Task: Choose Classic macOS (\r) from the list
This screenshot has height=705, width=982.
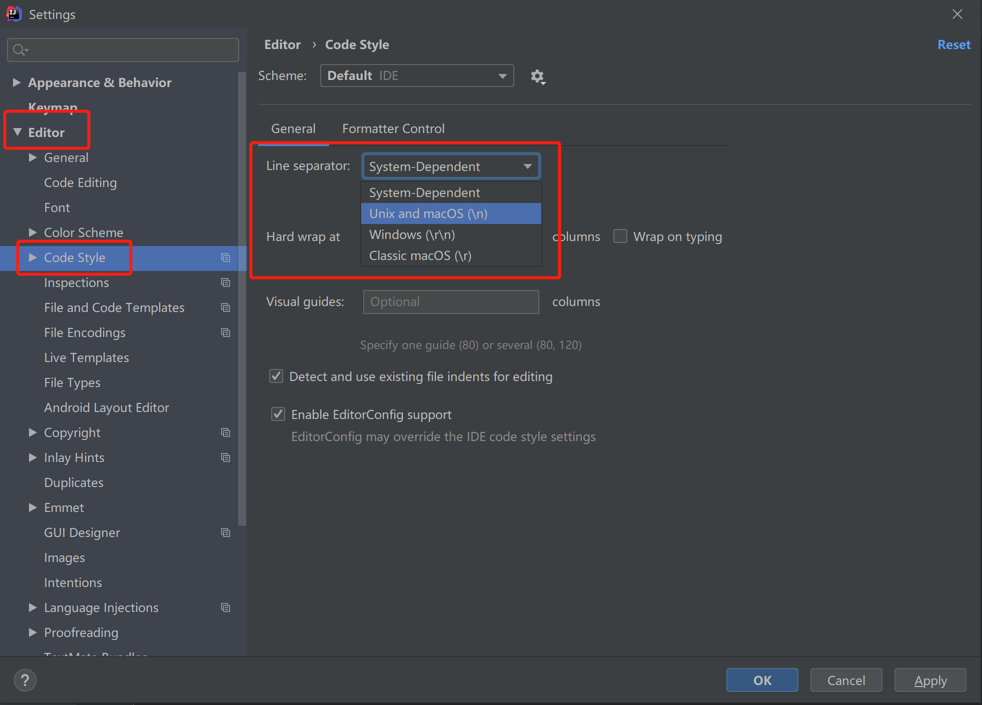Action: [420, 255]
